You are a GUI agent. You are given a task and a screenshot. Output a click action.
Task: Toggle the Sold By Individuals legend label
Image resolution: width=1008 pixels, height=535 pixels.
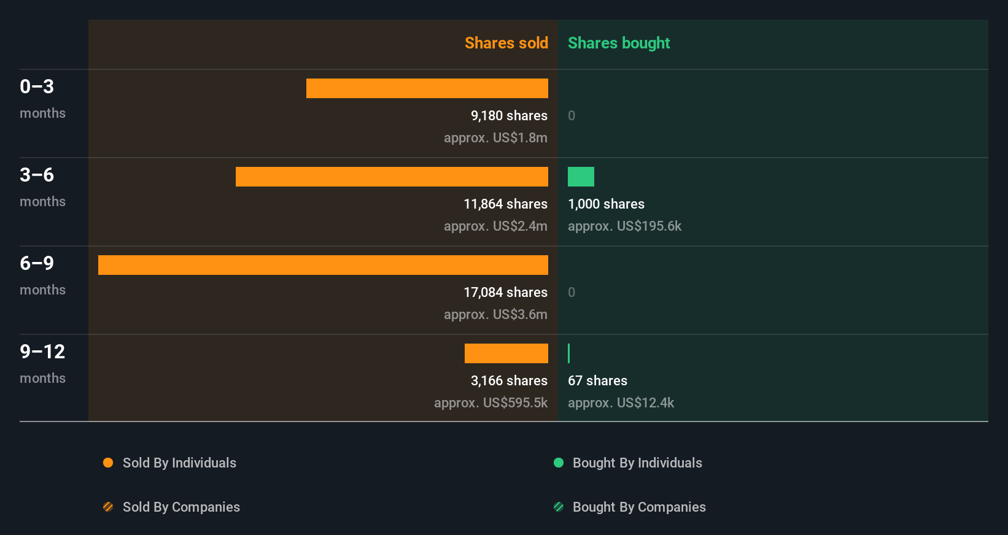pos(179,463)
